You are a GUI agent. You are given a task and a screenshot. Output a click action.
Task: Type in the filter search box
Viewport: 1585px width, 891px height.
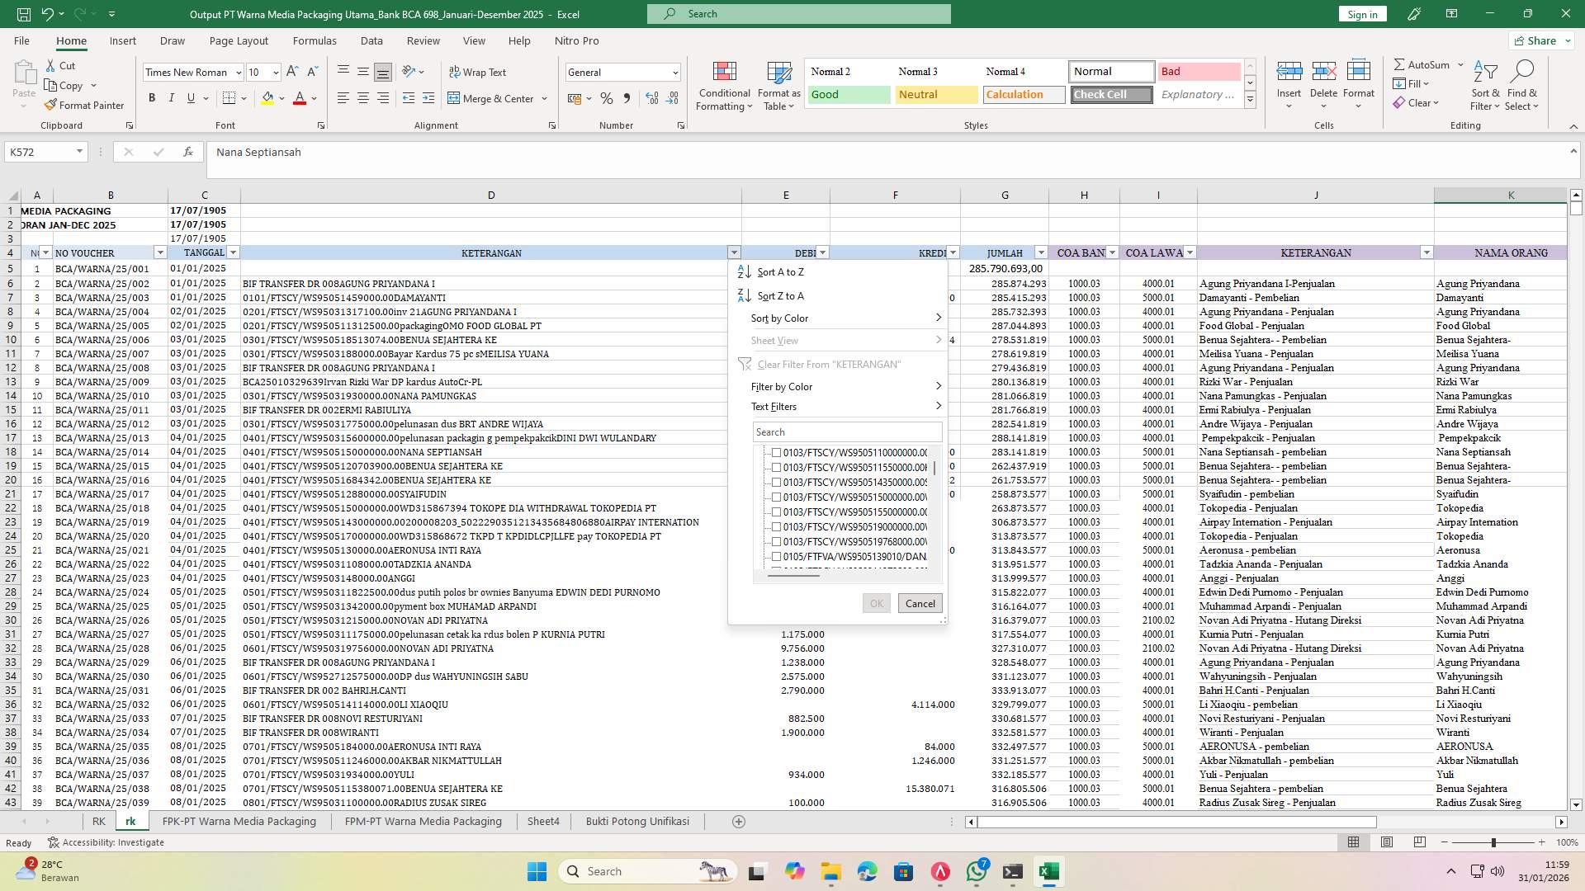coord(847,431)
